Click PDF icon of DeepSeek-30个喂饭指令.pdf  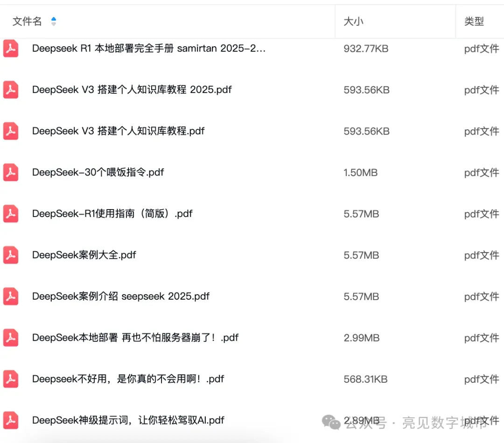[11, 172]
